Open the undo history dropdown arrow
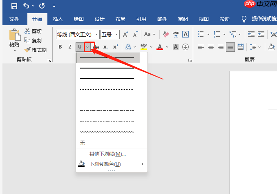277x194 pixels. coord(33,6)
